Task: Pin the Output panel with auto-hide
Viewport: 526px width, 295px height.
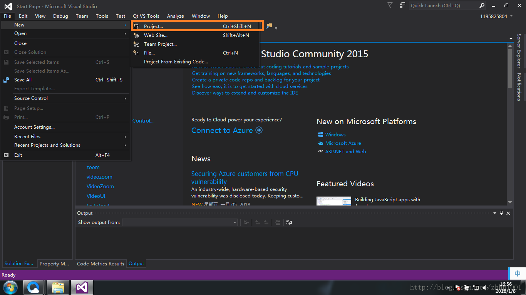Action: point(501,213)
